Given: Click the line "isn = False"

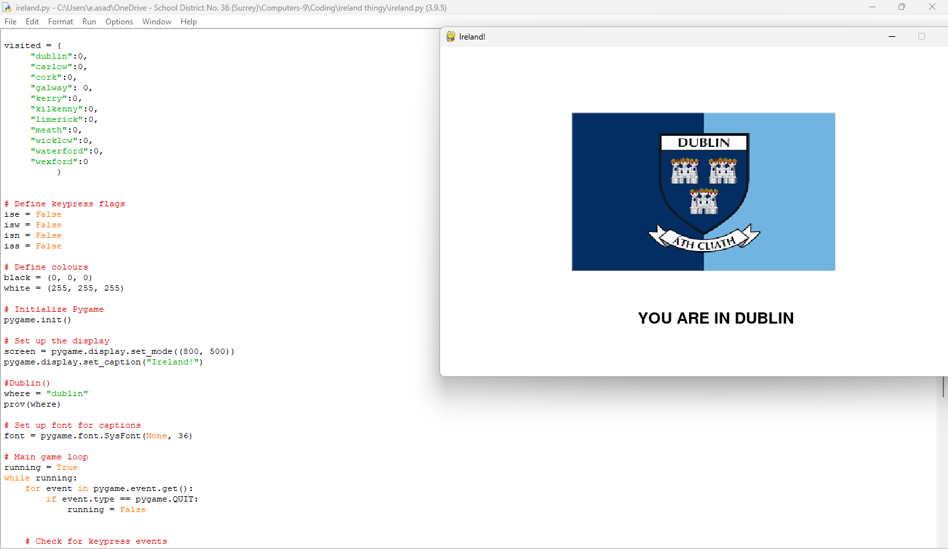Looking at the screenshot, I should point(33,235).
